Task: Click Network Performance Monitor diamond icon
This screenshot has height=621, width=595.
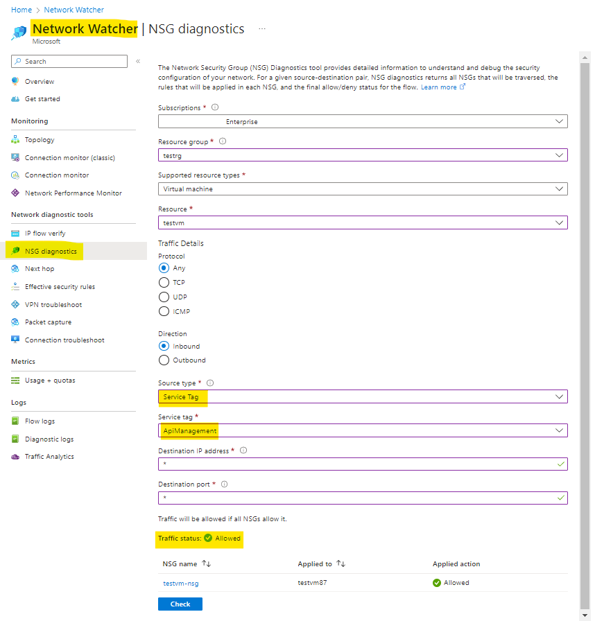Action: tap(15, 193)
